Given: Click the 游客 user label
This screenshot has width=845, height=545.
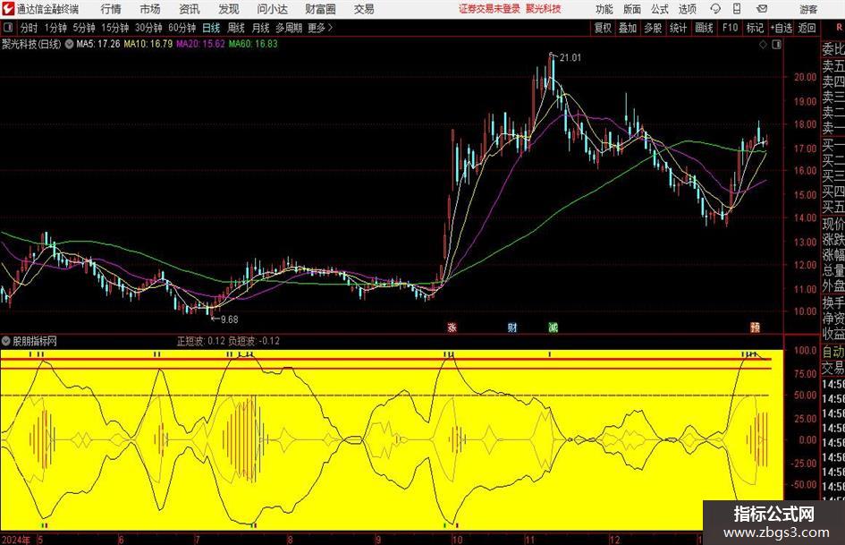Looking at the screenshot, I should (x=808, y=9).
